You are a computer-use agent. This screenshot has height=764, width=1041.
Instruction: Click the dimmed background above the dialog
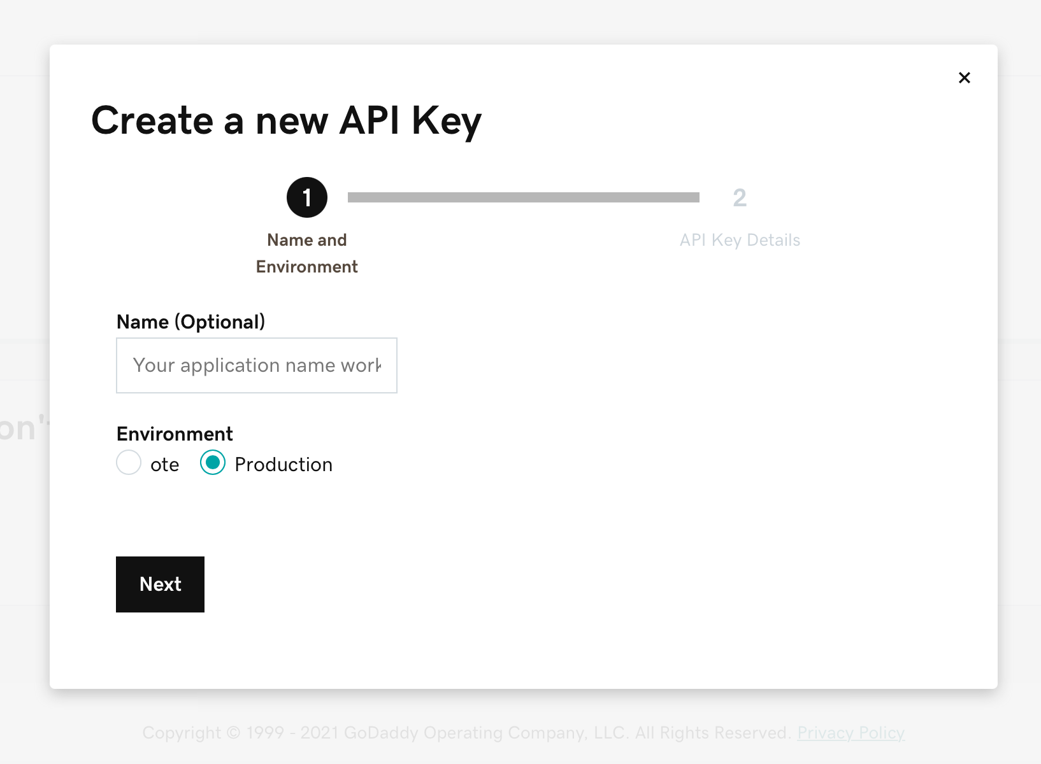[510, 22]
